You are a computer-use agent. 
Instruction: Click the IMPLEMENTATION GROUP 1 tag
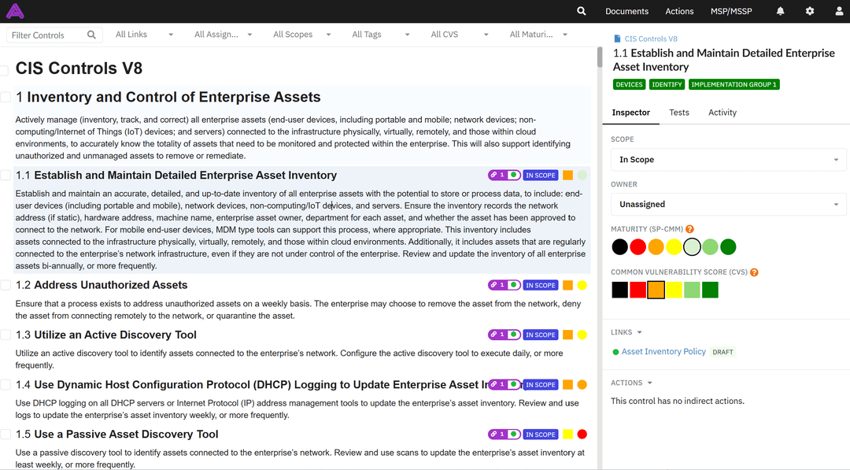734,84
